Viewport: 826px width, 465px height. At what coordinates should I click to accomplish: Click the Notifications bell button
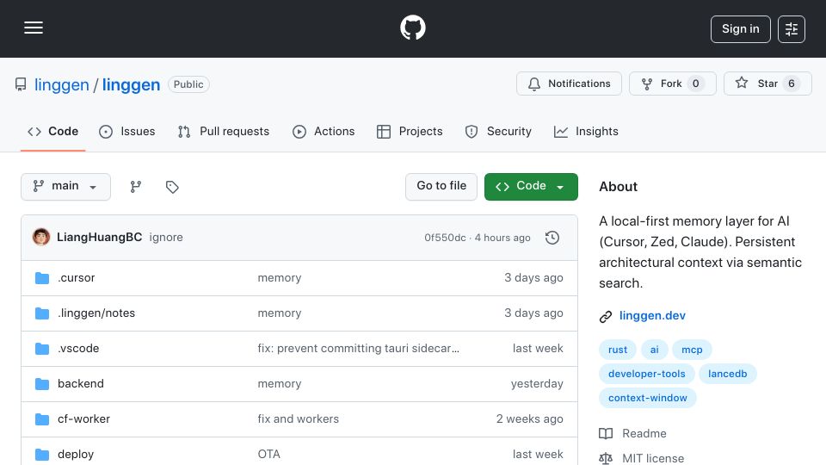pos(569,84)
